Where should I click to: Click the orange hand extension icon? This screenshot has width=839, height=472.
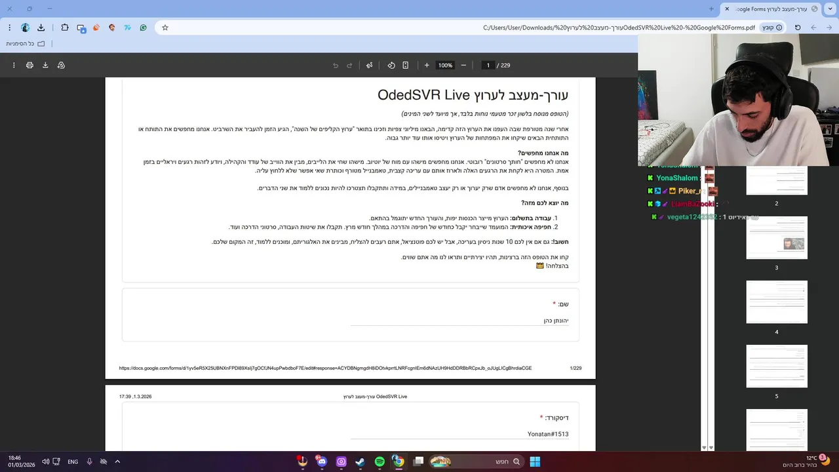pyautogui.click(x=96, y=28)
